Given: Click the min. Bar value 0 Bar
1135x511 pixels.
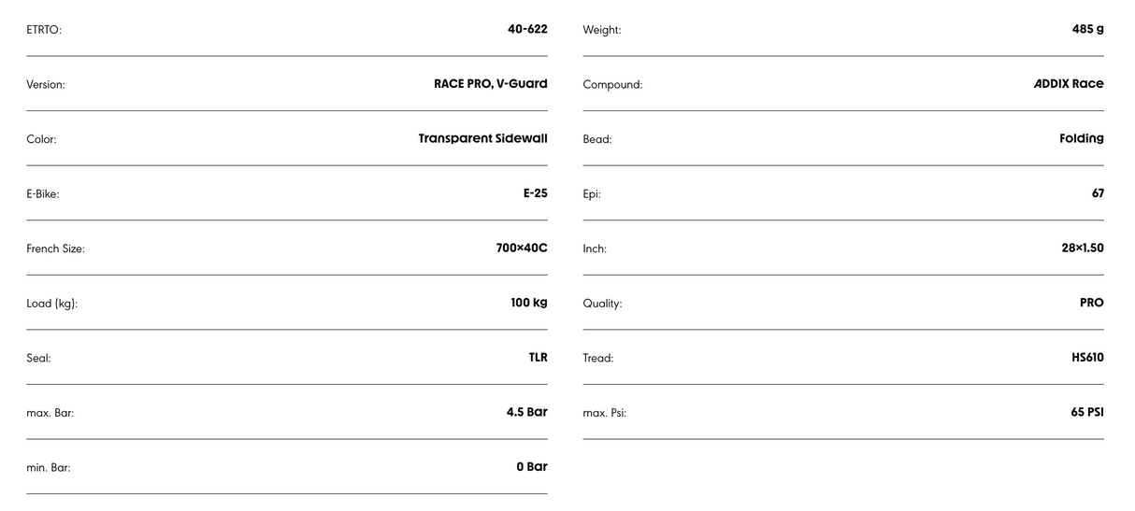Looking at the screenshot, I should (x=531, y=467).
